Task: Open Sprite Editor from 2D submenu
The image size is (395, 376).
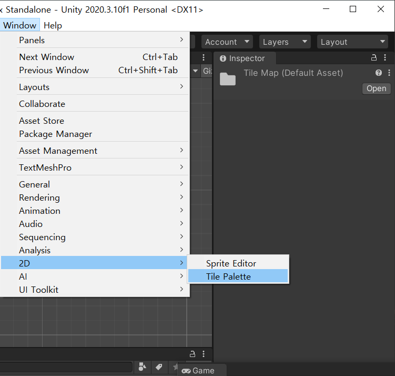Action: [238, 263]
